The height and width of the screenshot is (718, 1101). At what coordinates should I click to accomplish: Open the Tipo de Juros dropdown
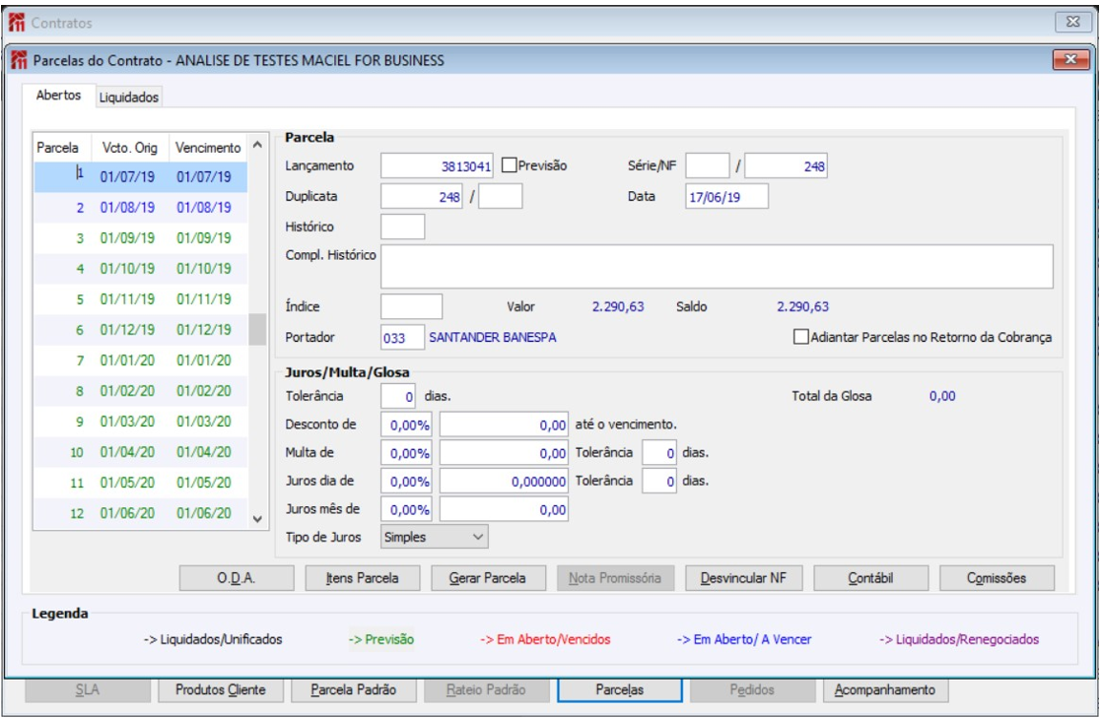click(x=435, y=537)
